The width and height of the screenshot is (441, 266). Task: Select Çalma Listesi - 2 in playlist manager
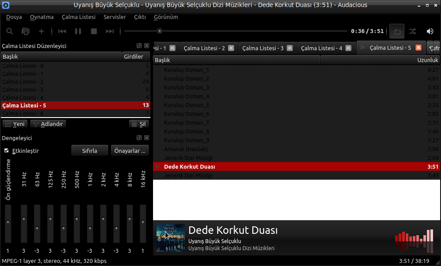(x=76, y=81)
